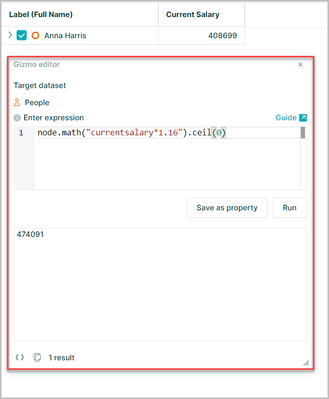Uncheck the Anna Harris row checkbox
The image size is (329, 399).
coord(22,35)
